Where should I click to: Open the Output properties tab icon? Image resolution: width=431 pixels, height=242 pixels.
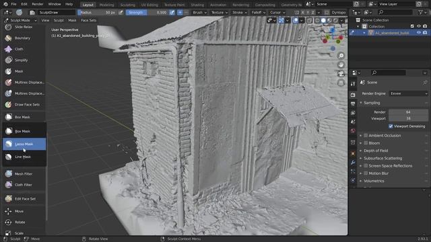point(353,104)
